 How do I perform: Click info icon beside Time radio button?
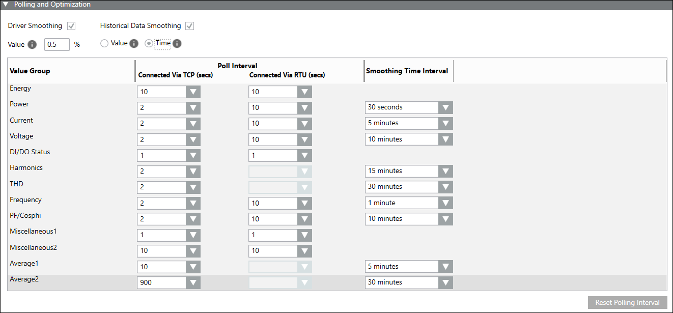point(177,43)
